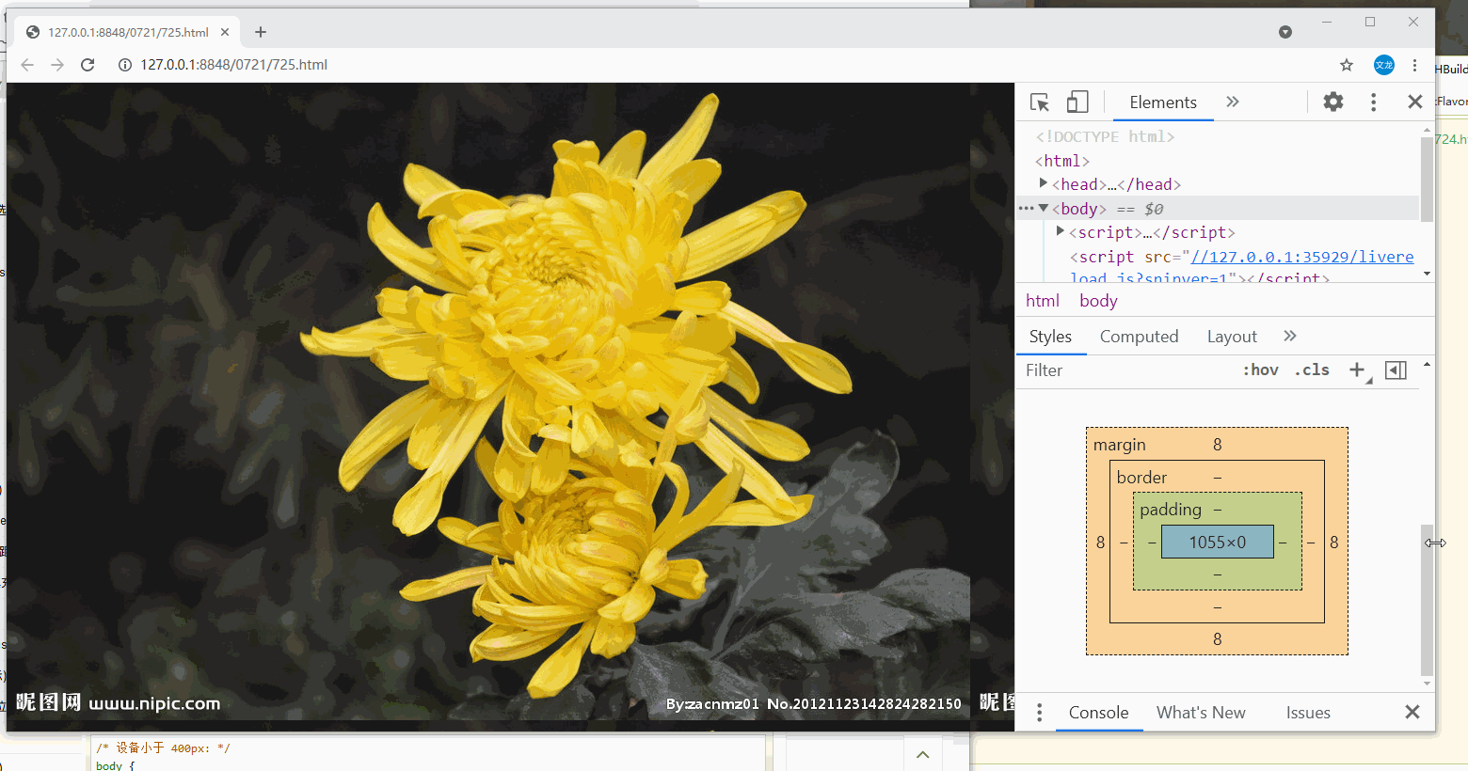Image resolution: width=1468 pixels, height=771 pixels.
Task: Open the browser profile avatar
Action: tap(1383, 65)
